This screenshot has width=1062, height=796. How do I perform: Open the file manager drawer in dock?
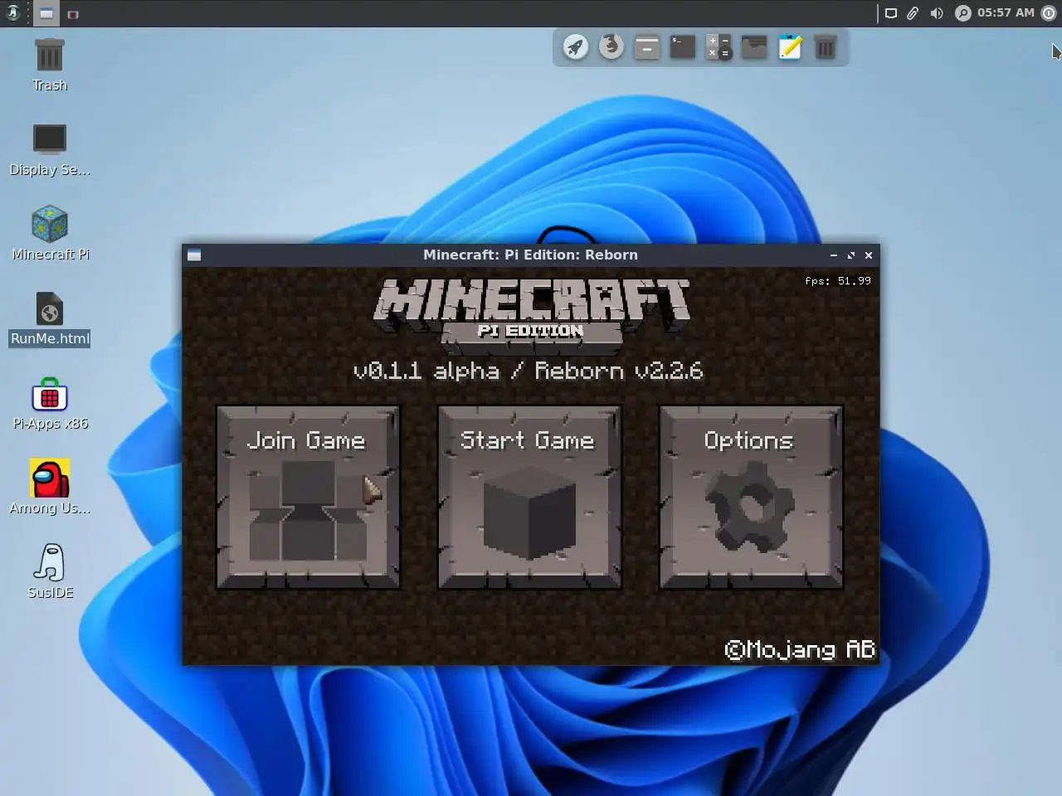click(x=647, y=46)
